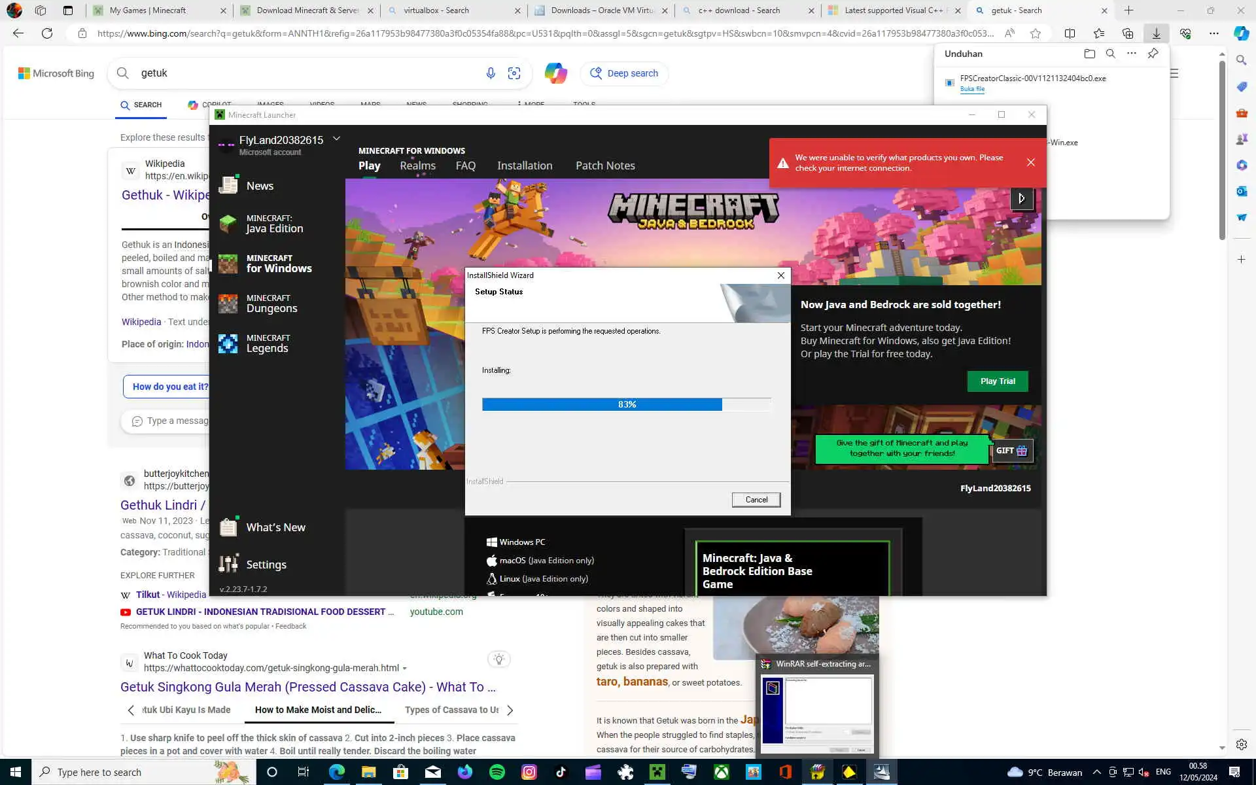Pin the downloads panel
The image size is (1256, 785).
click(1153, 54)
